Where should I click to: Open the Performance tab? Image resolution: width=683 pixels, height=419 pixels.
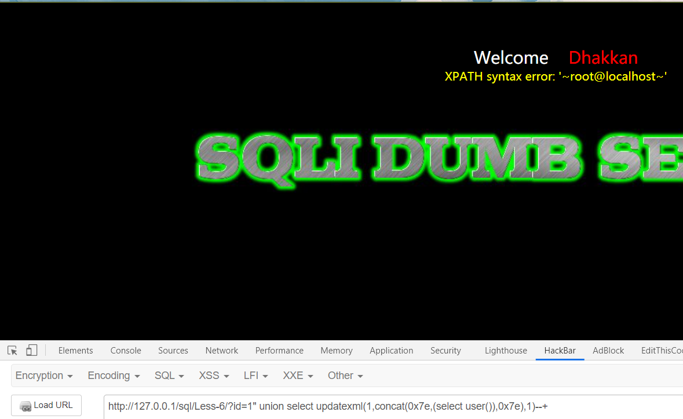[279, 351]
